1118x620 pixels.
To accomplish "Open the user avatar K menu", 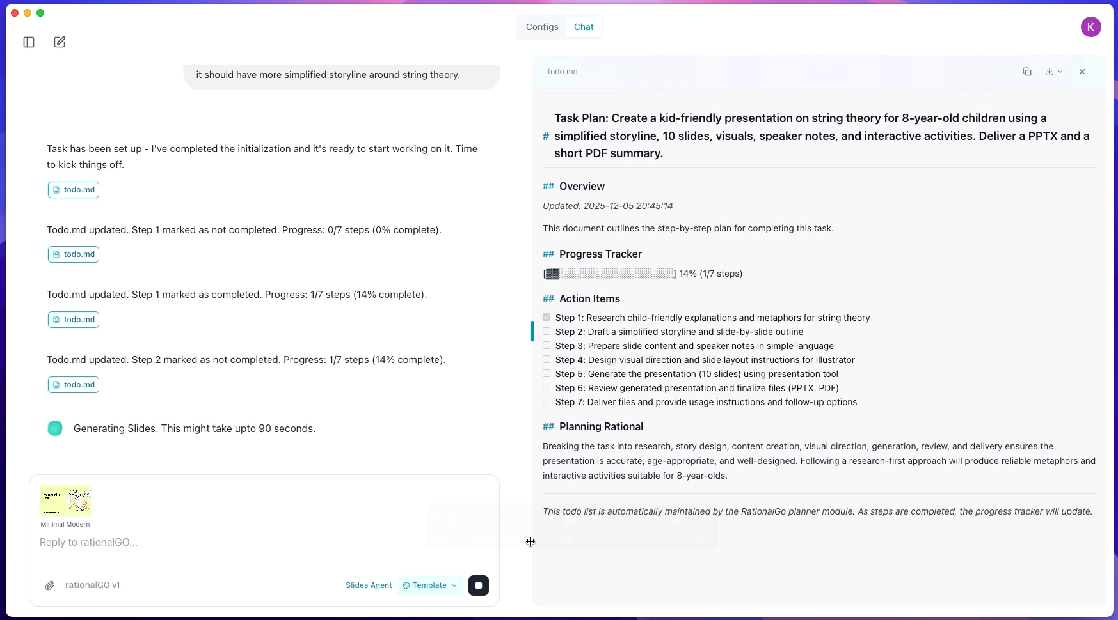I will 1091,27.
